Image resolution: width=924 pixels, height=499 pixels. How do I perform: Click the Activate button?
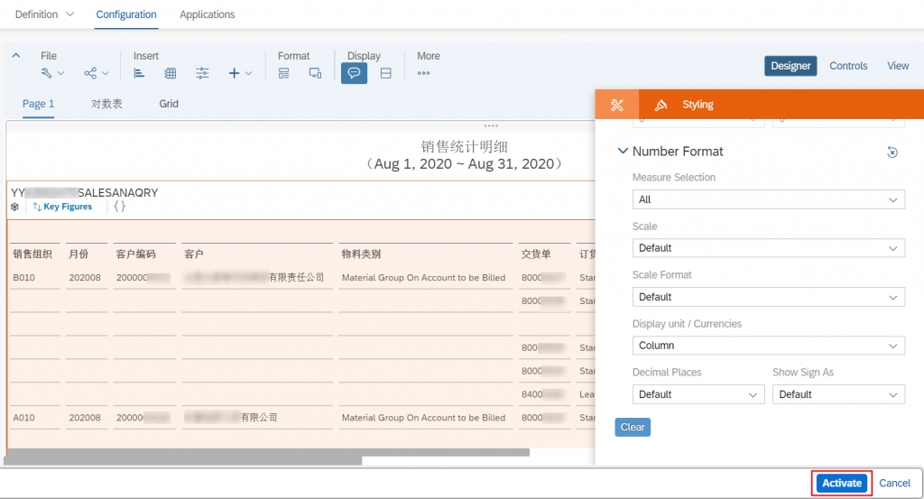842,483
